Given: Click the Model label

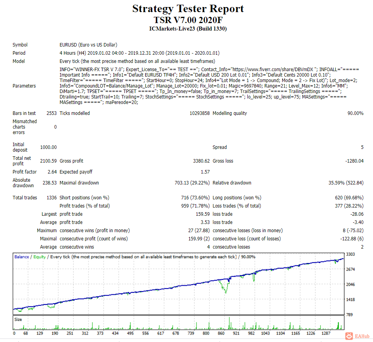Looking at the screenshot, I should pyautogui.click(x=18, y=61).
